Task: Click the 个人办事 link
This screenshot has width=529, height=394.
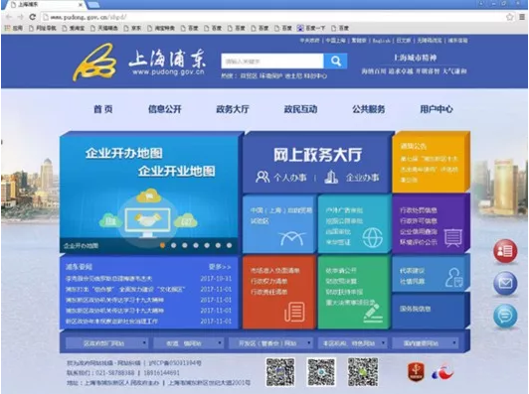Action: pos(290,177)
